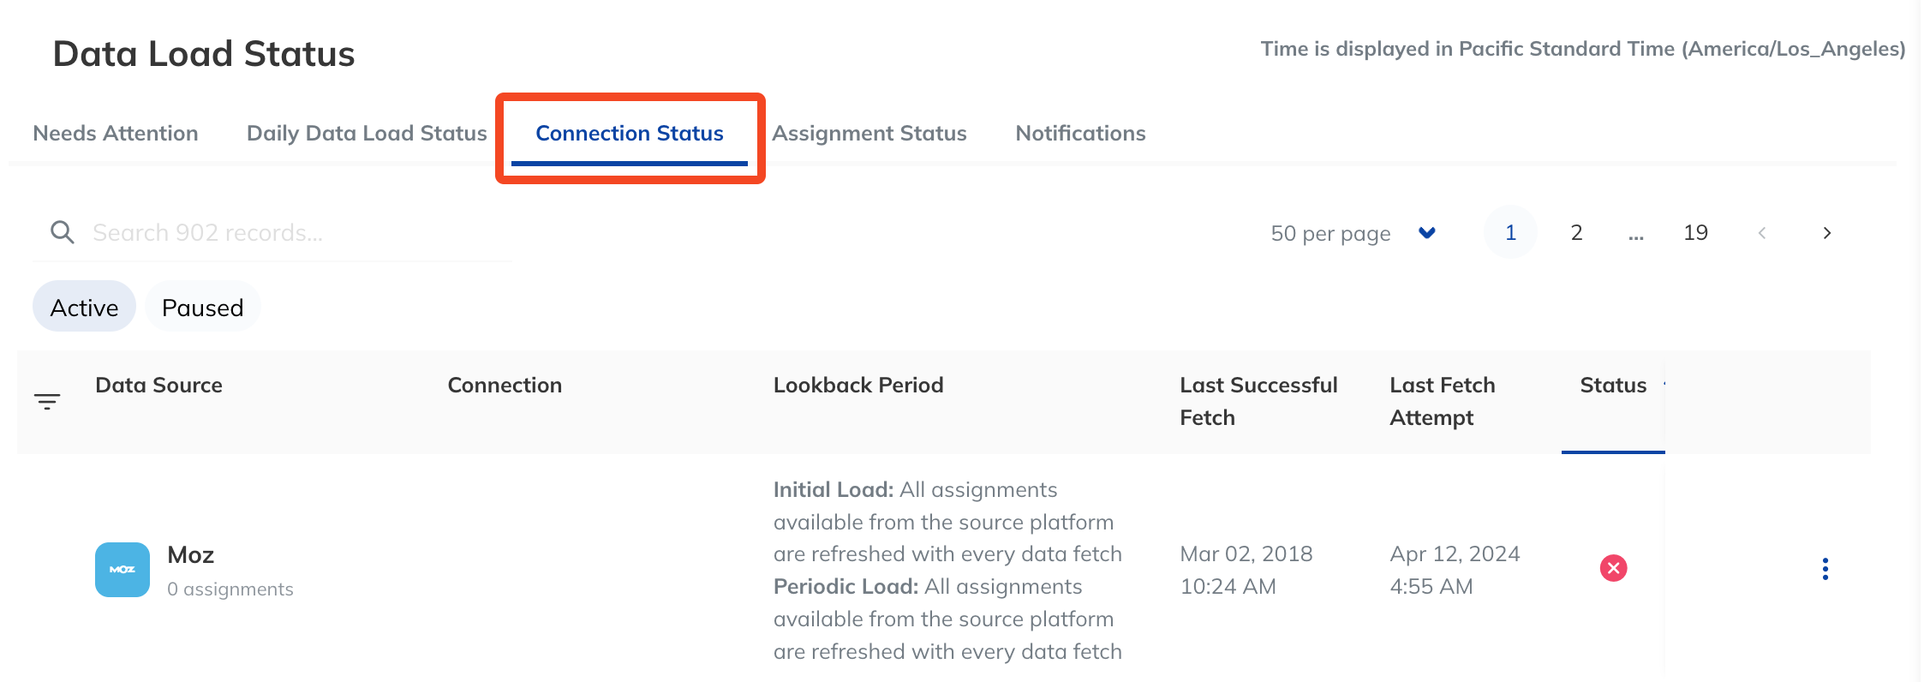Open the Assignment Status tab
This screenshot has height=682, width=1924.
(869, 134)
